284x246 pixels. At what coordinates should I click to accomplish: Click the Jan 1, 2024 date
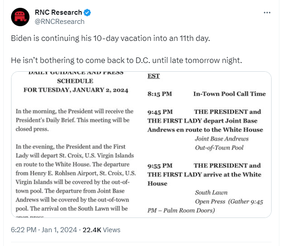pos(59,230)
